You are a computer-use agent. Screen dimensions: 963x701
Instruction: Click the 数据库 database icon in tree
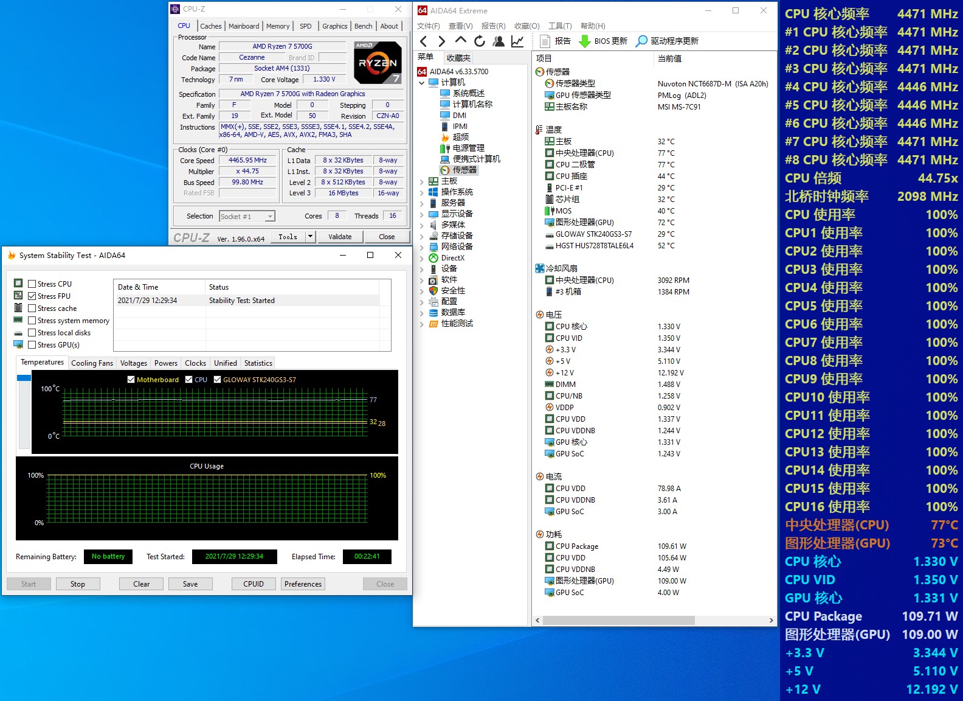[x=433, y=312]
